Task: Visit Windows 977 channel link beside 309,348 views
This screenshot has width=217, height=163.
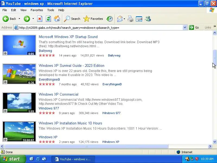Action: (x=111, y=113)
